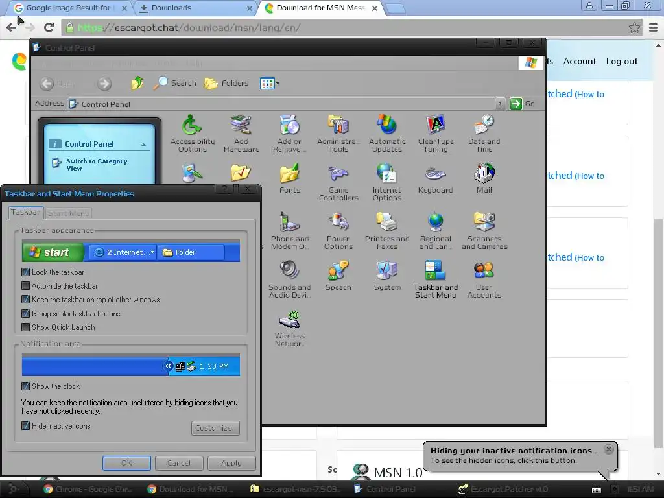Image resolution: width=664 pixels, height=498 pixels.
Task: Open Automatic Updates icon
Action: [386, 134]
